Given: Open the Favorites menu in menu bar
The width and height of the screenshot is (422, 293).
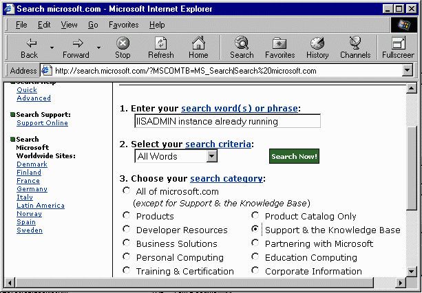Looking at the screenshot, I should coord(123,25).
